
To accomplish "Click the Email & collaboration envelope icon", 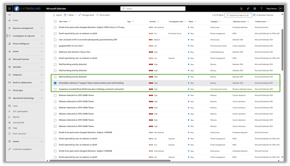I will tap(9, 82).
